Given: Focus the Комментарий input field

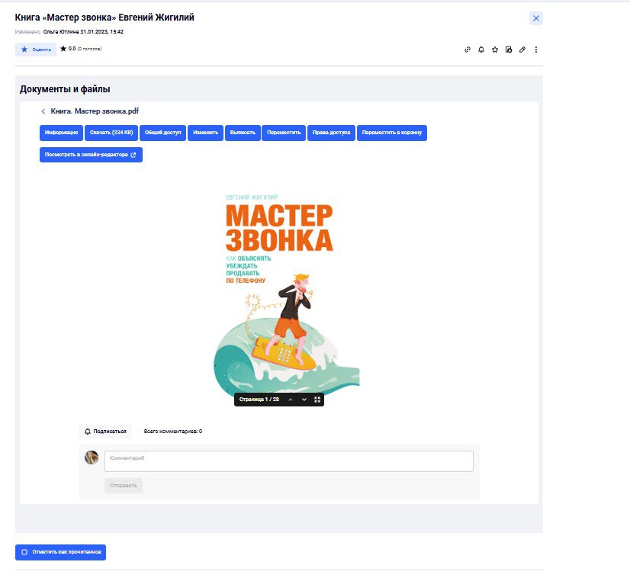Looking at the screenshot, I should pyautogui.click(x=289, y=461).
